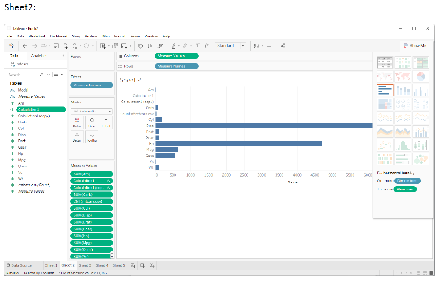Click the Presentation Mode icon
444x282 pixels.
269,46
